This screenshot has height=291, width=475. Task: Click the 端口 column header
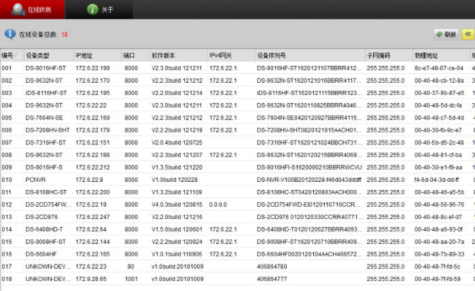135,56
